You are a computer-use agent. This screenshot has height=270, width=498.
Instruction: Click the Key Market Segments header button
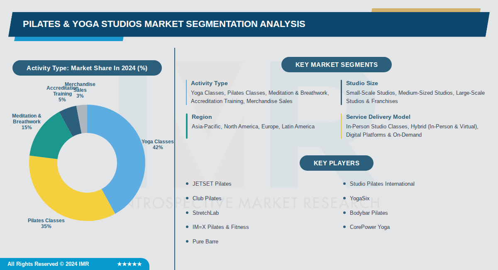(336, 65)
